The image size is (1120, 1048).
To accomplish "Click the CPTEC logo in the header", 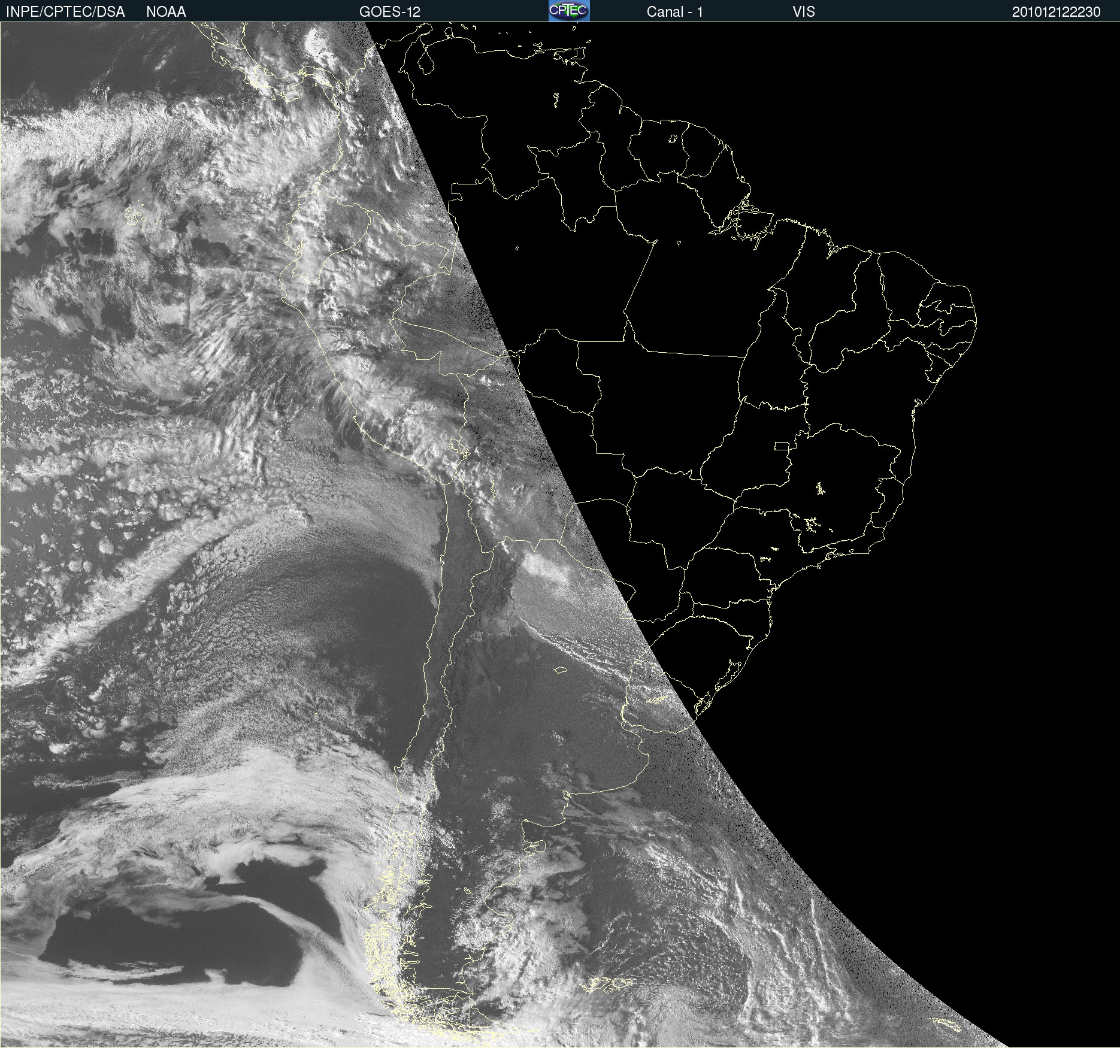I will click(x=569, y=11).
